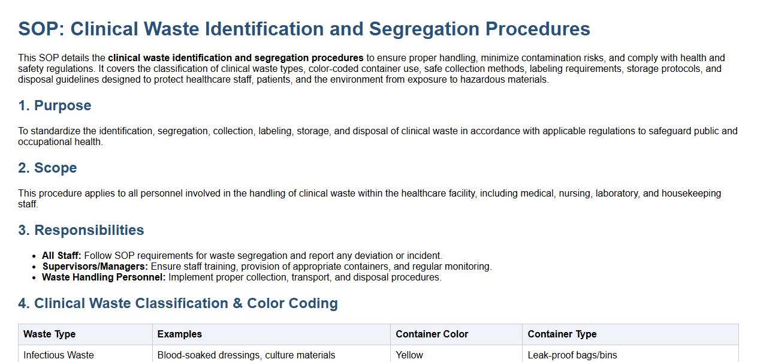The width and height of the screenshot is (757, 362).
Task: Click the "Yellow" container color cell
Action: click(x=409, y=355)
